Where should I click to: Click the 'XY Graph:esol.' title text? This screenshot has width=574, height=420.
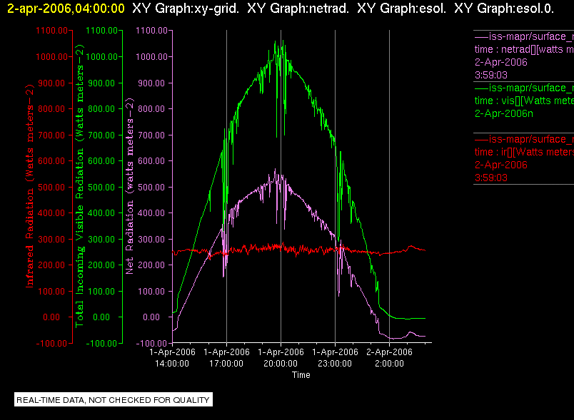[401, 8]
